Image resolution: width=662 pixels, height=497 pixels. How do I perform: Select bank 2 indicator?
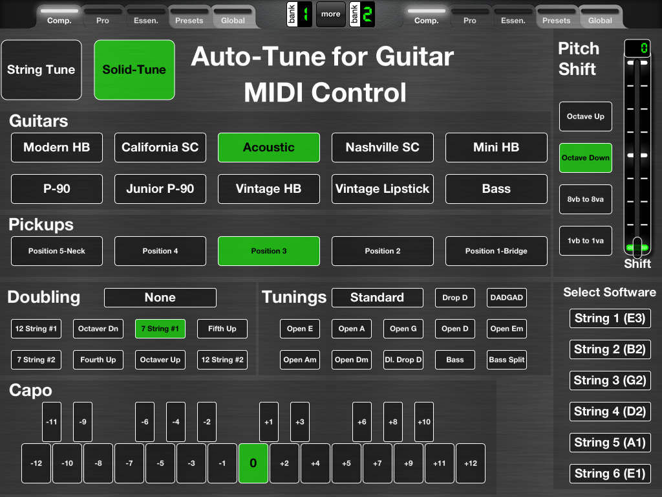point(362,14)
